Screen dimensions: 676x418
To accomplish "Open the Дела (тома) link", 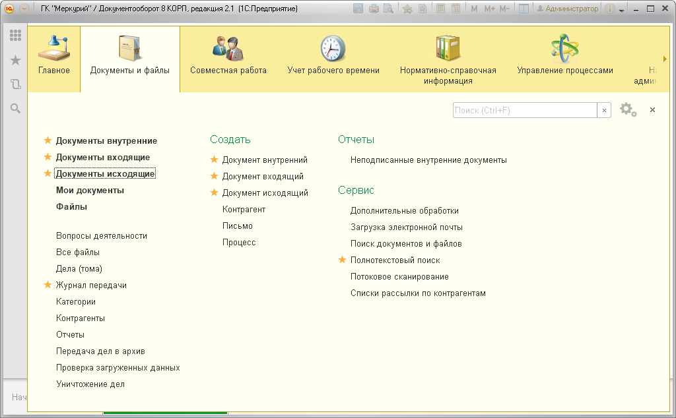I will point(79,268).
